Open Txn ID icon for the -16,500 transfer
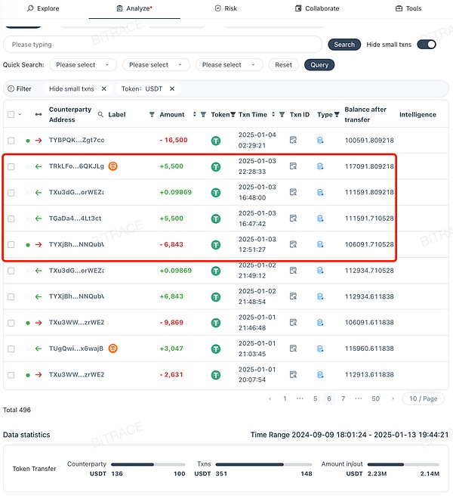The height and width of the screenshot is (496, 453). point(294,140)
